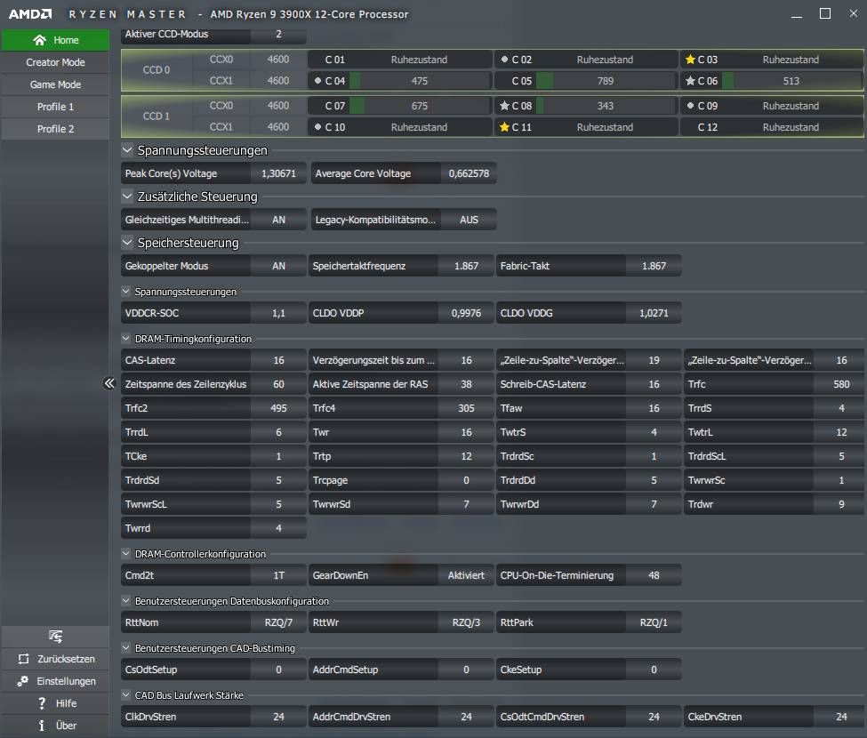This screenshot has width=867, height=738.
Task: Click Legacy-Kompatibilitätsmodus AUS value
Action: click(469, 220)
